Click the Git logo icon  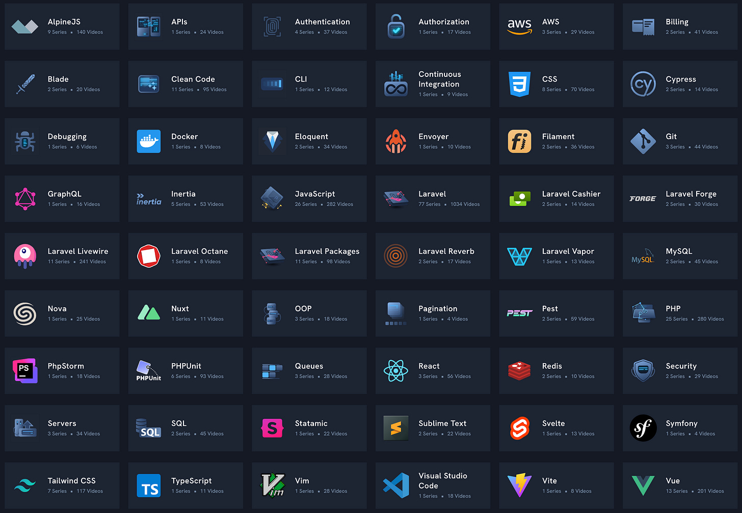click(x=643, y=142)
